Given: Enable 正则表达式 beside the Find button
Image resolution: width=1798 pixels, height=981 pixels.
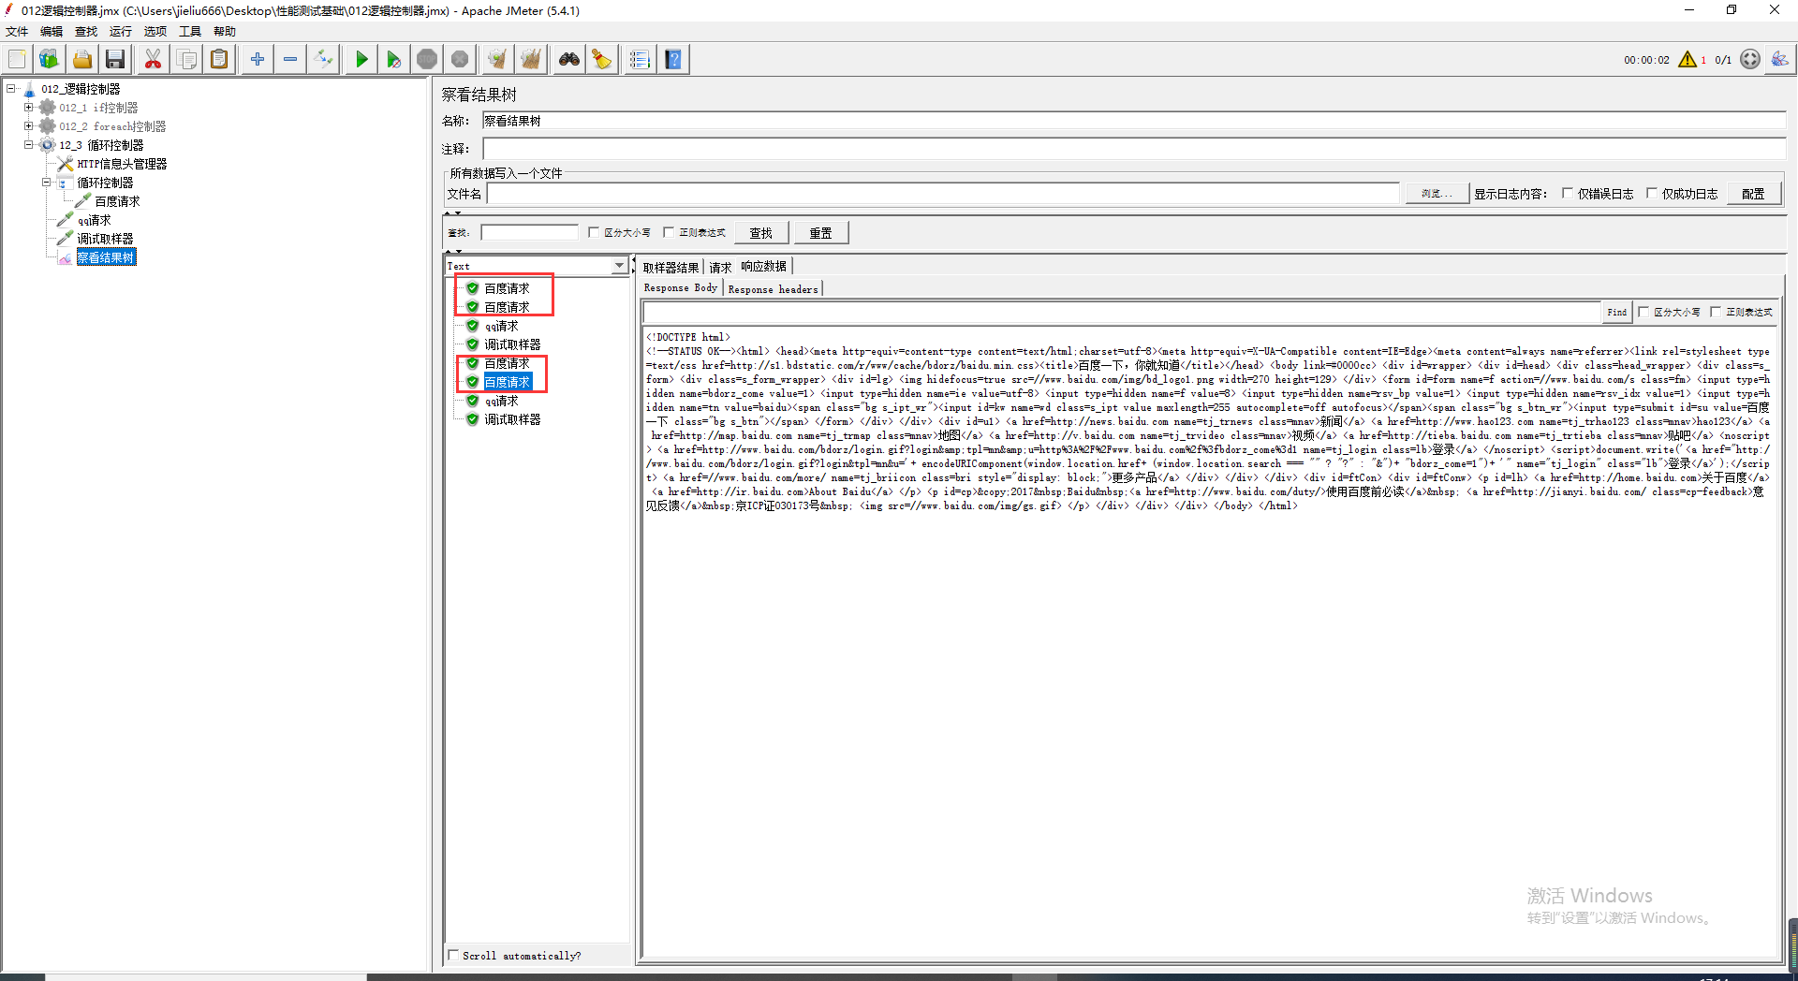Looking at the screenshot, I should pos(1716,312).
